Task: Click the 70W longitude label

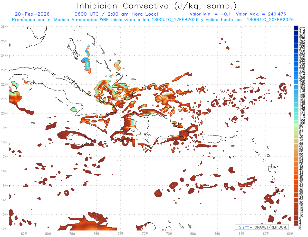Action: pyautogui.click(x=169, y=233)
